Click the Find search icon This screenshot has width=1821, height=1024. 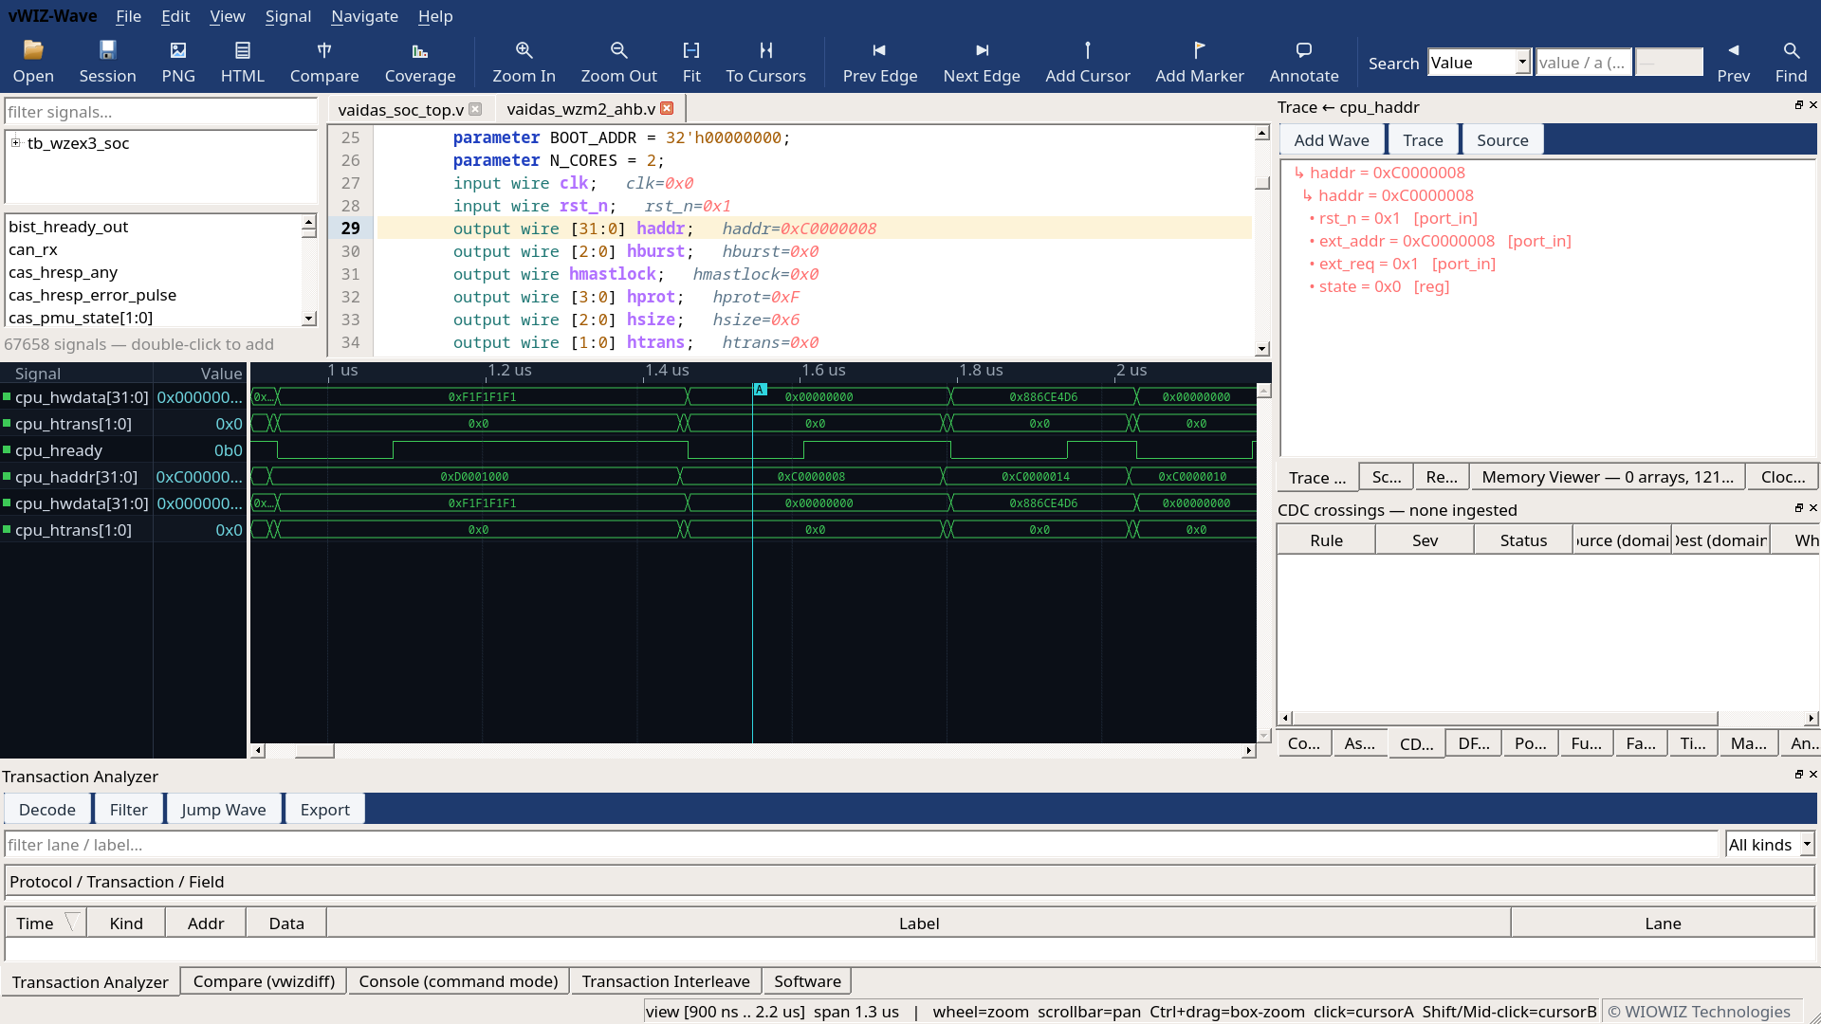(x=1791, y=62)
